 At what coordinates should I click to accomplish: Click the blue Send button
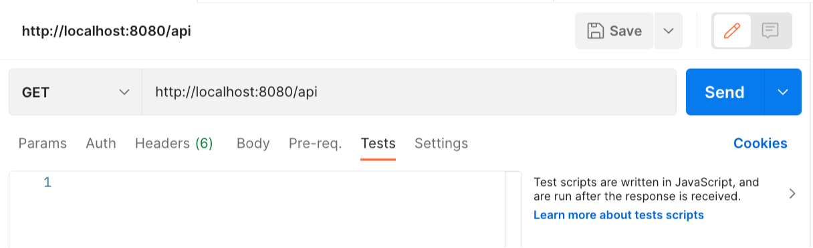(725, 92)
